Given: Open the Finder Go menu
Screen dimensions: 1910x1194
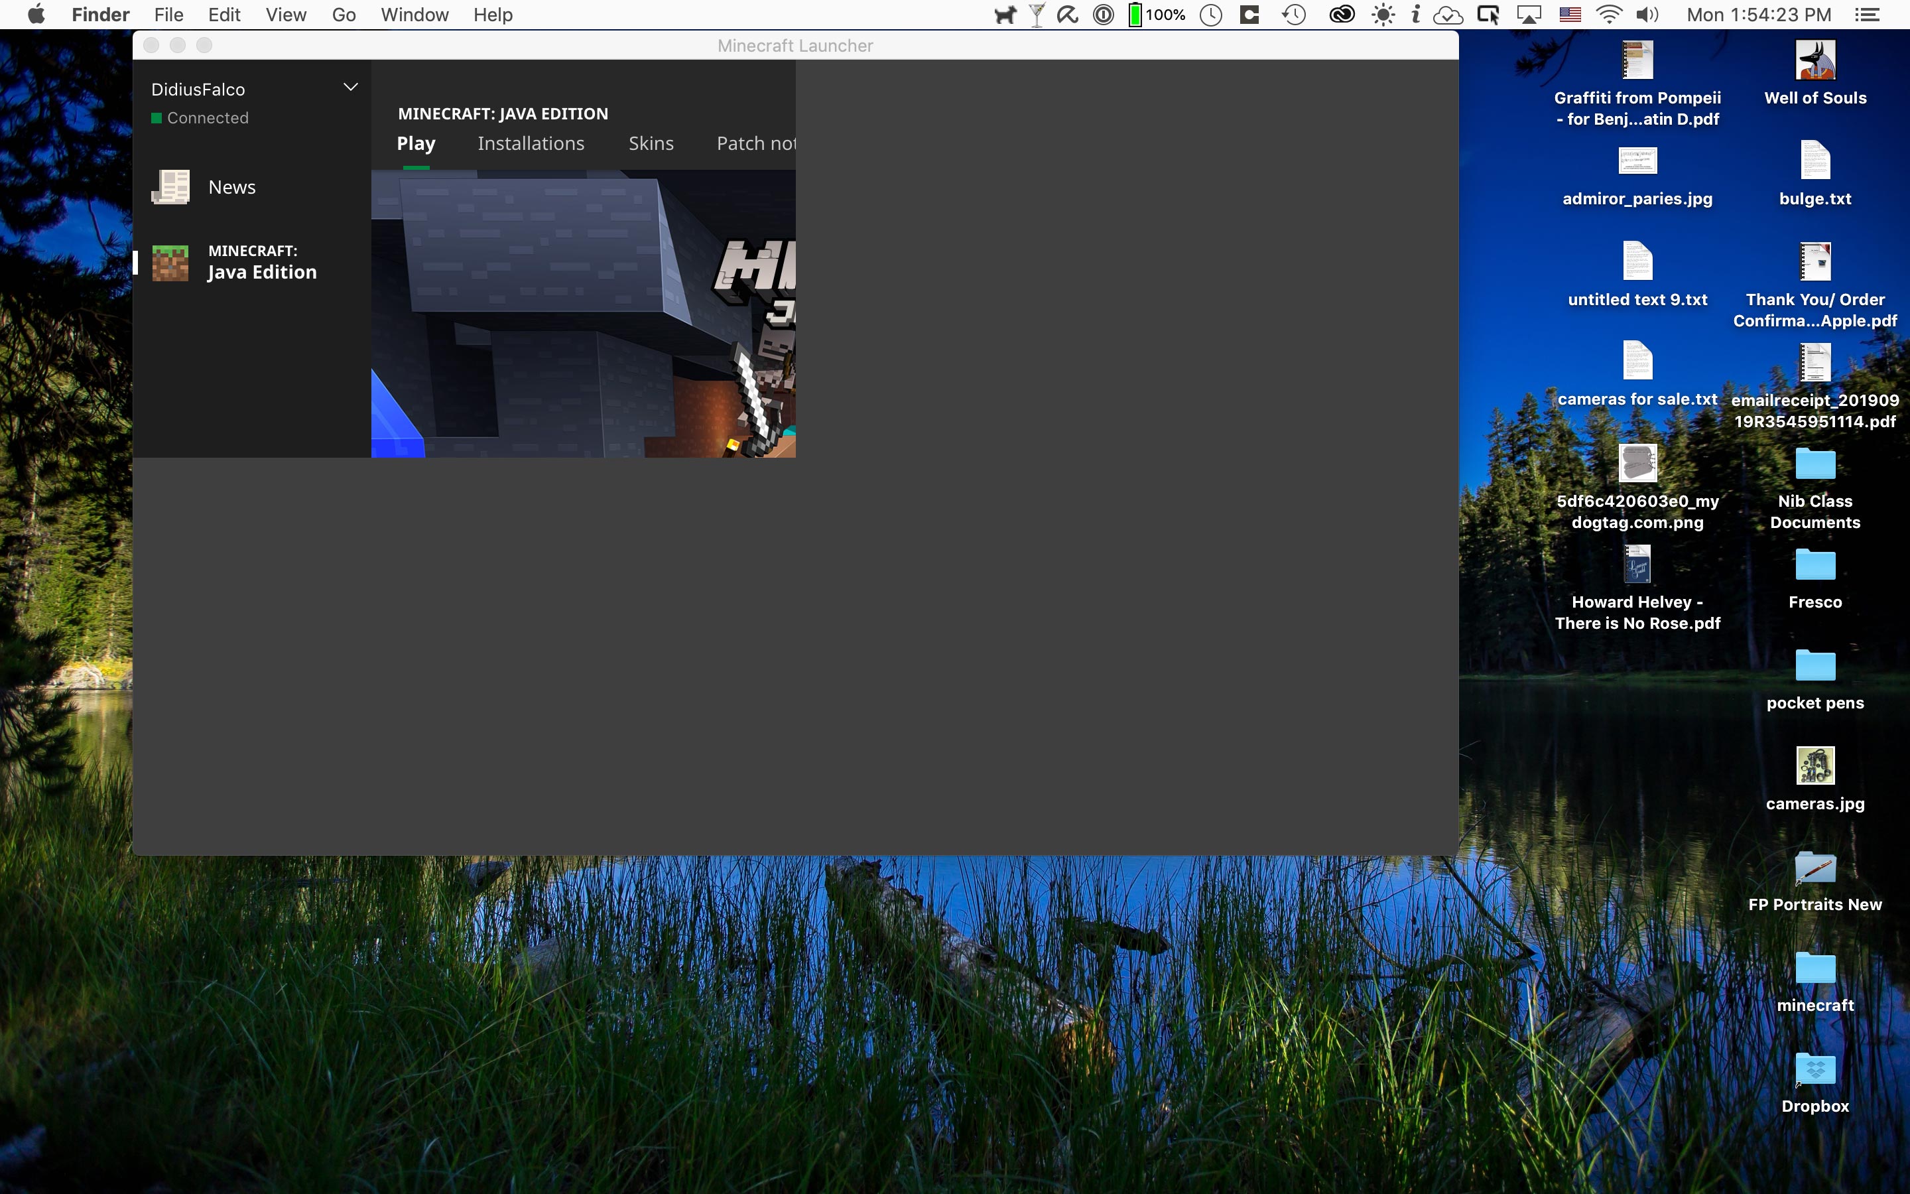Looking at the screenshot, I should (x=344, y=15).
